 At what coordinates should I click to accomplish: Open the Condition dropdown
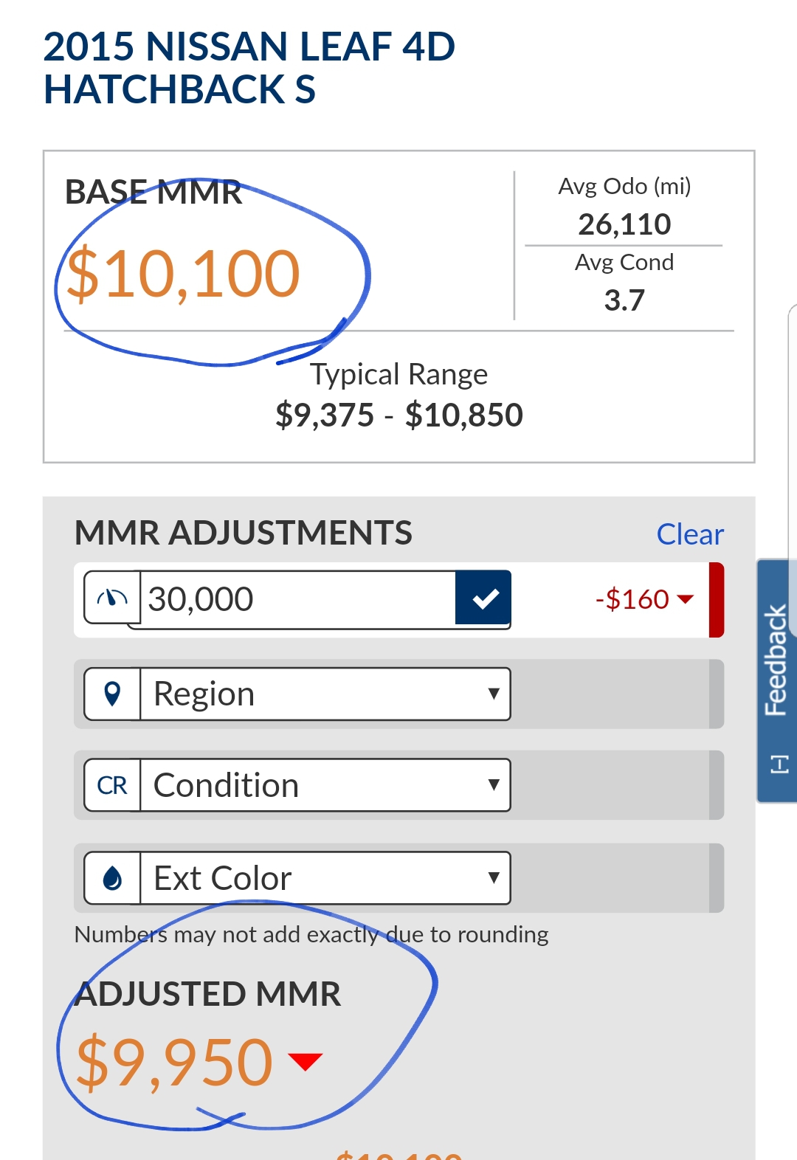(x=325, y=785)
